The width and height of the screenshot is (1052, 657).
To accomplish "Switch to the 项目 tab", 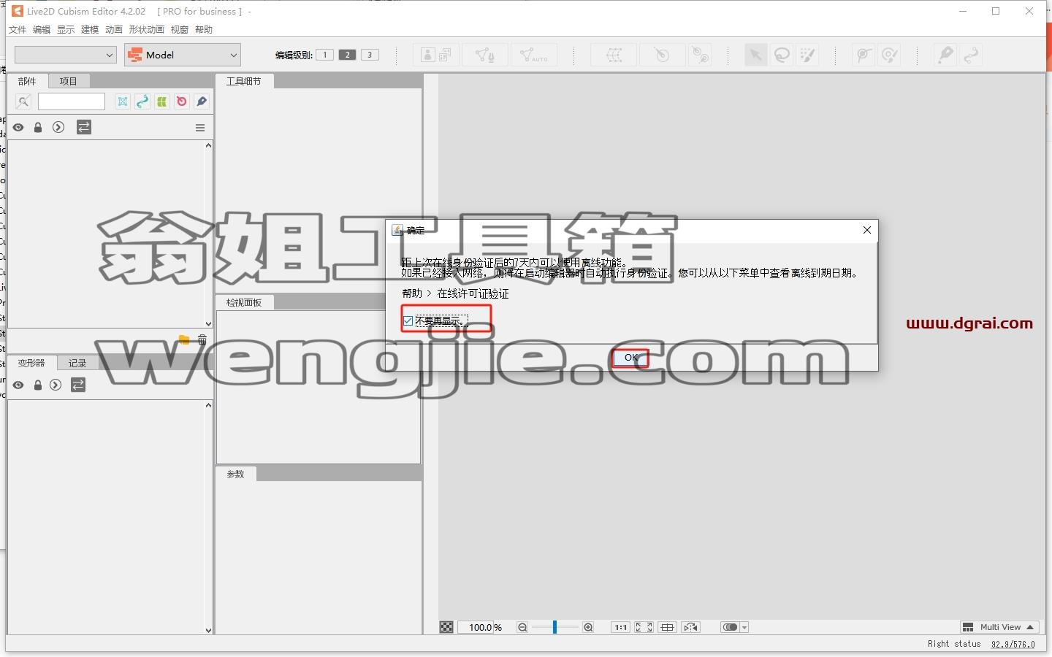I will tap(69, 81).
